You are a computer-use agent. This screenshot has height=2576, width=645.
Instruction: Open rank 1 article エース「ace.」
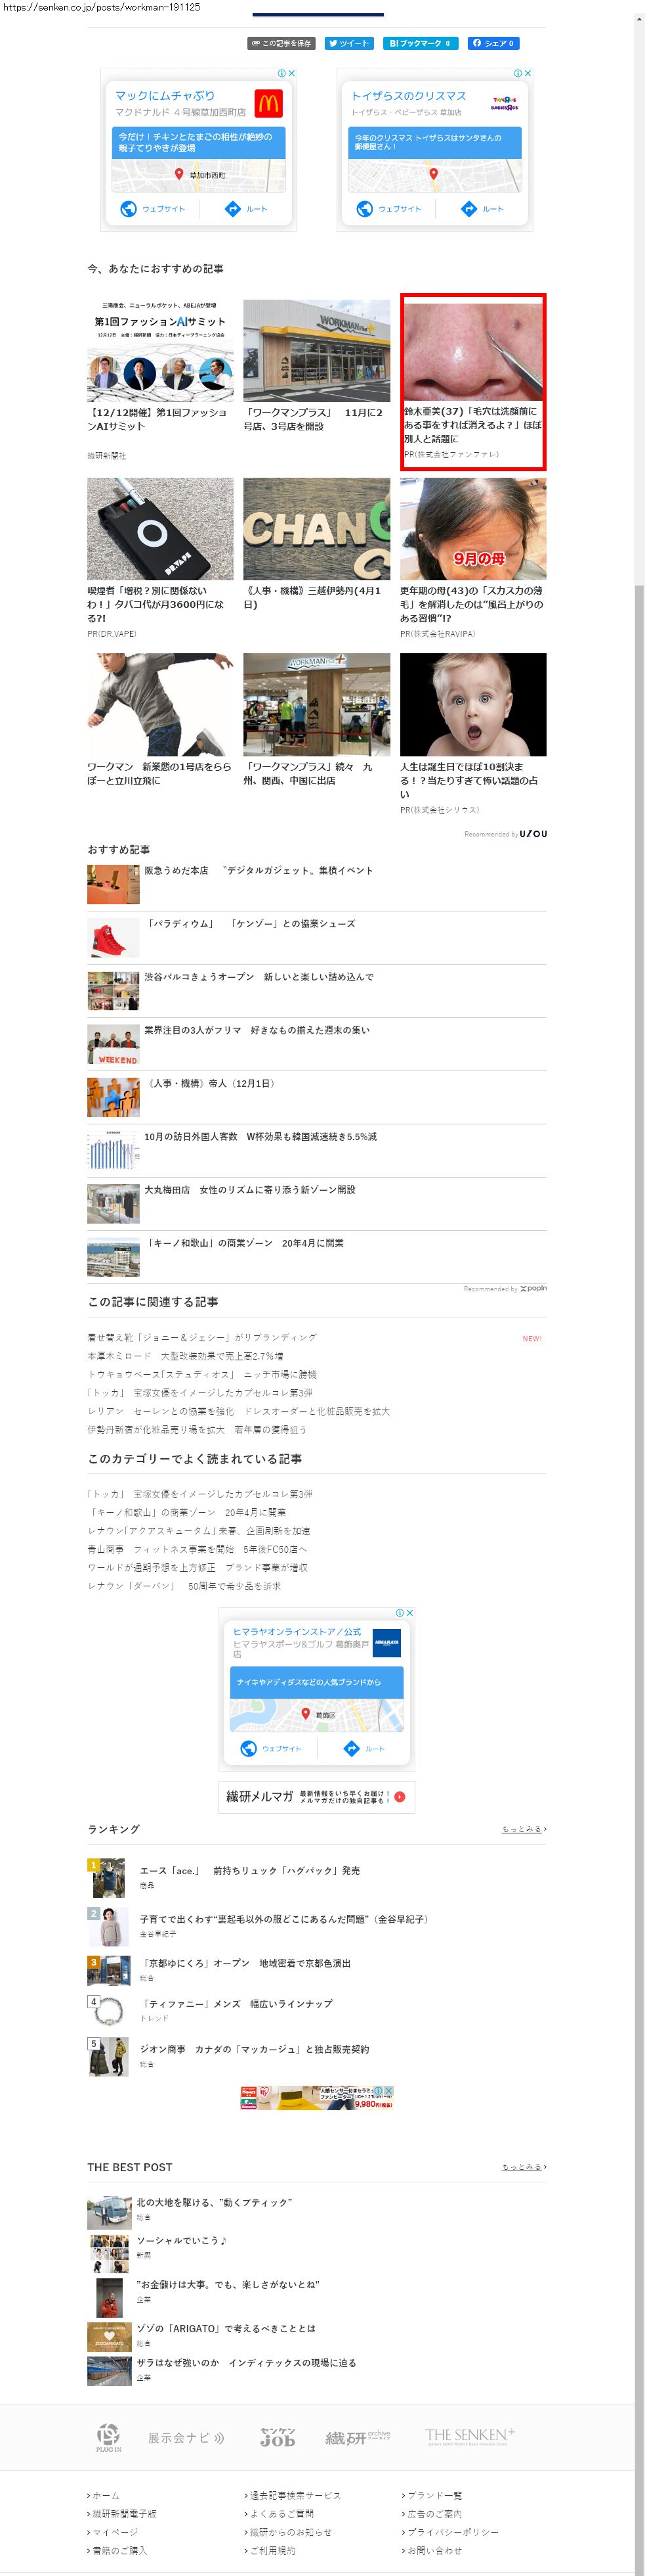pos(249,1870)
